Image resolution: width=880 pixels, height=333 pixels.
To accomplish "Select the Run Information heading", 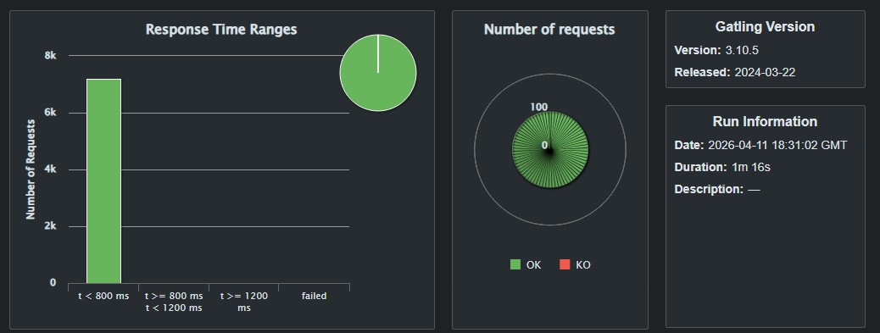I will (x=765, y=122).
